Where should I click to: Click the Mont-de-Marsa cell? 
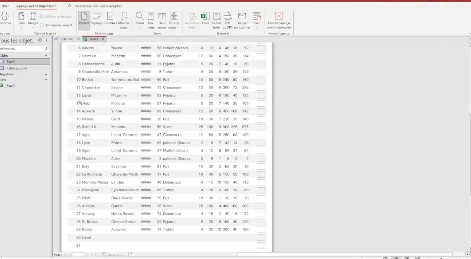tap(95, 182)
